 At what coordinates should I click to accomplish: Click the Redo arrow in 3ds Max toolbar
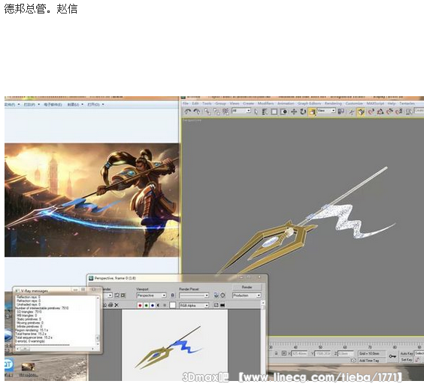click(x=197, y=111)
